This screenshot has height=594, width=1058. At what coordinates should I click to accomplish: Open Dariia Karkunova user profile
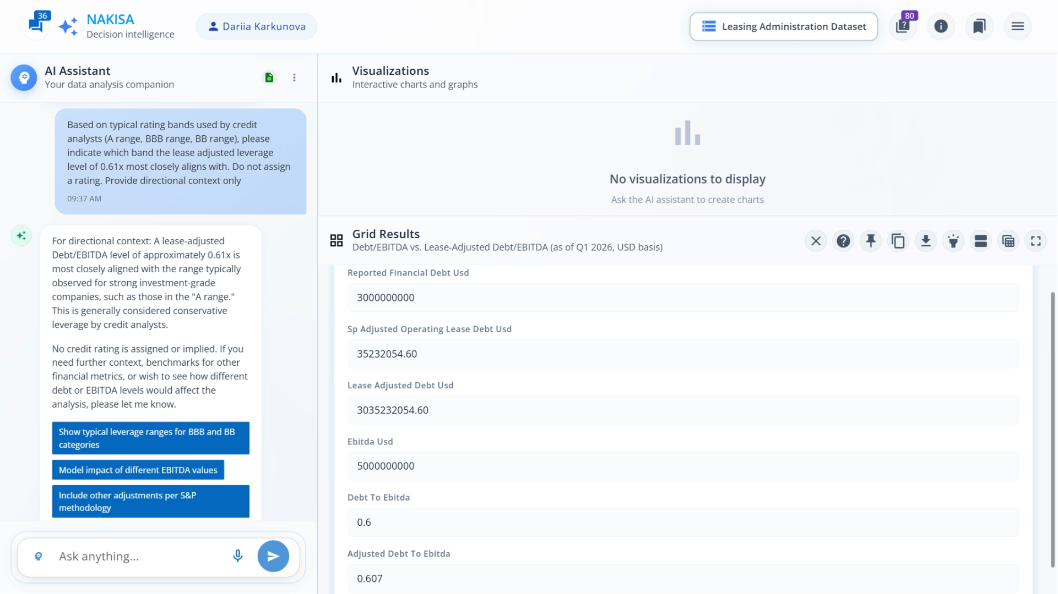pos(257,26)
